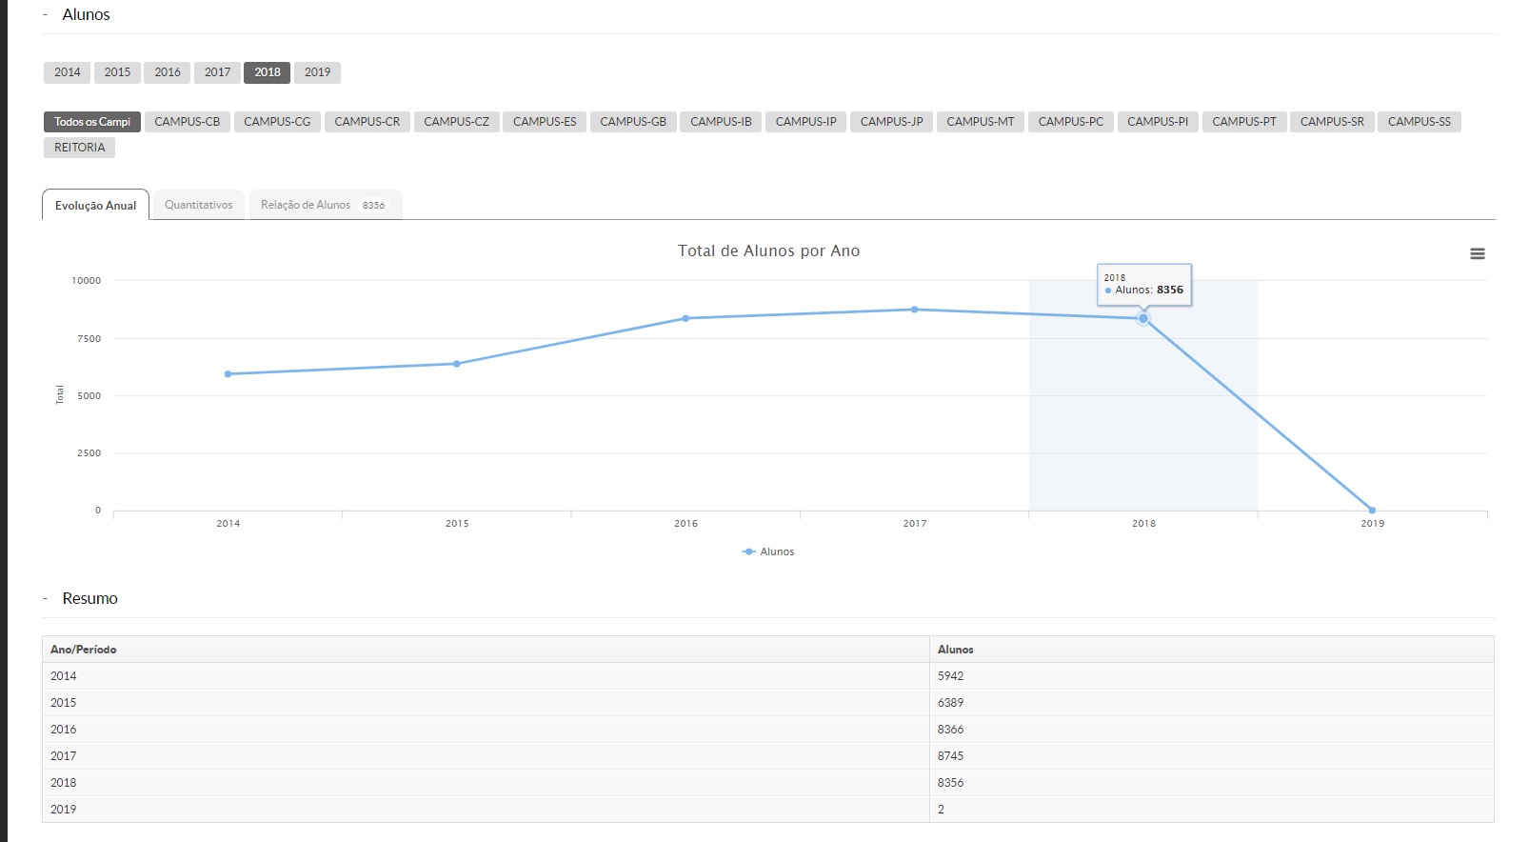Filter by CAMPUS-CB

[187, 122]
